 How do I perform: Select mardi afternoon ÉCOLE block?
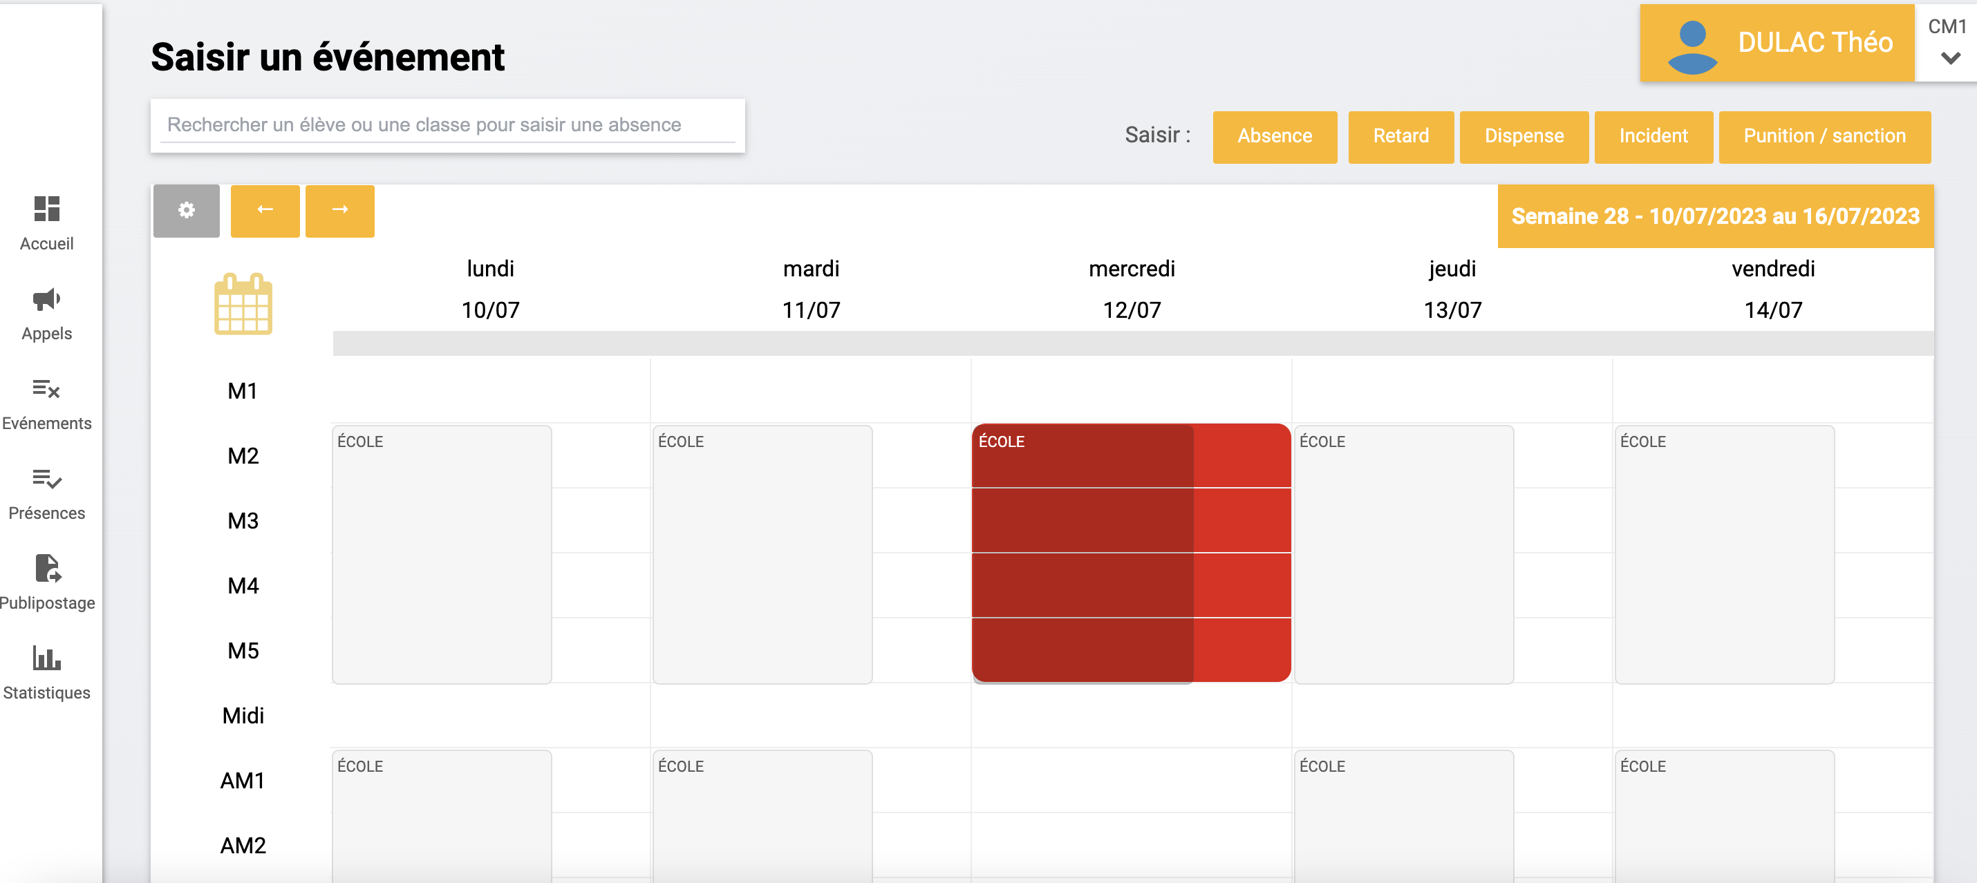(x=762, y=815)
